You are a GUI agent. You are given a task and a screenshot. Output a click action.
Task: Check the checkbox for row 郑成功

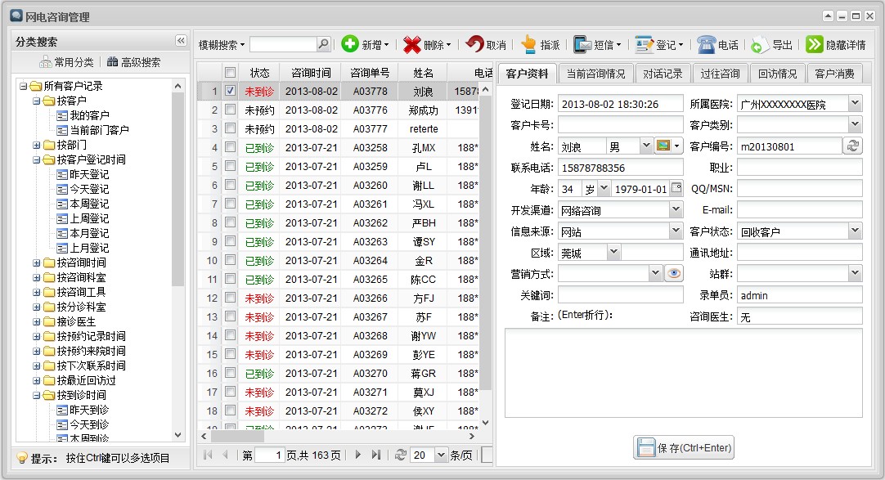pos(231,110)
